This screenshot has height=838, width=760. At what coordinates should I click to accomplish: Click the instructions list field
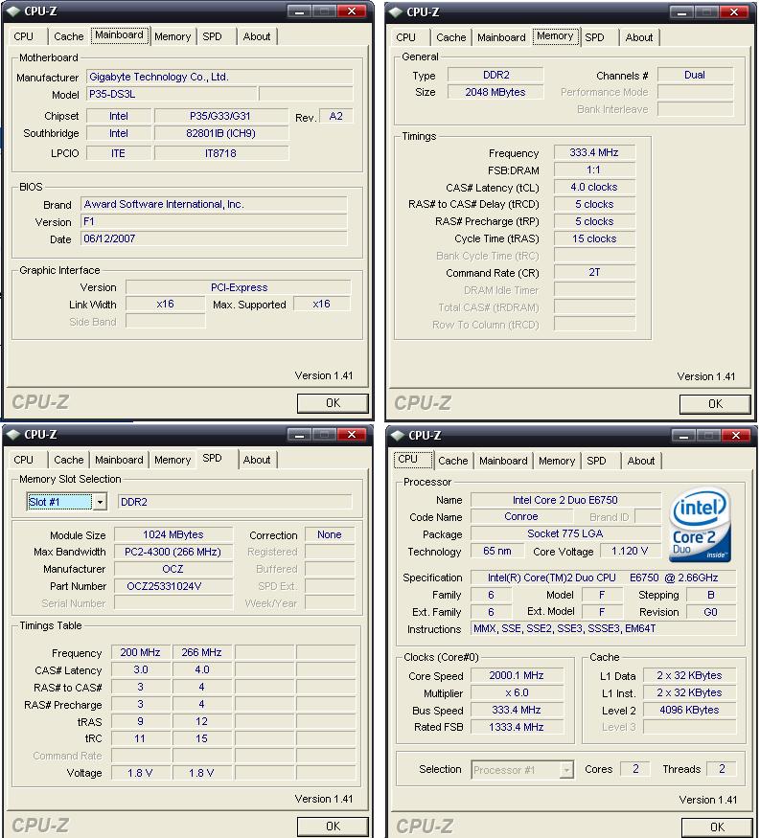pos(603,628)
